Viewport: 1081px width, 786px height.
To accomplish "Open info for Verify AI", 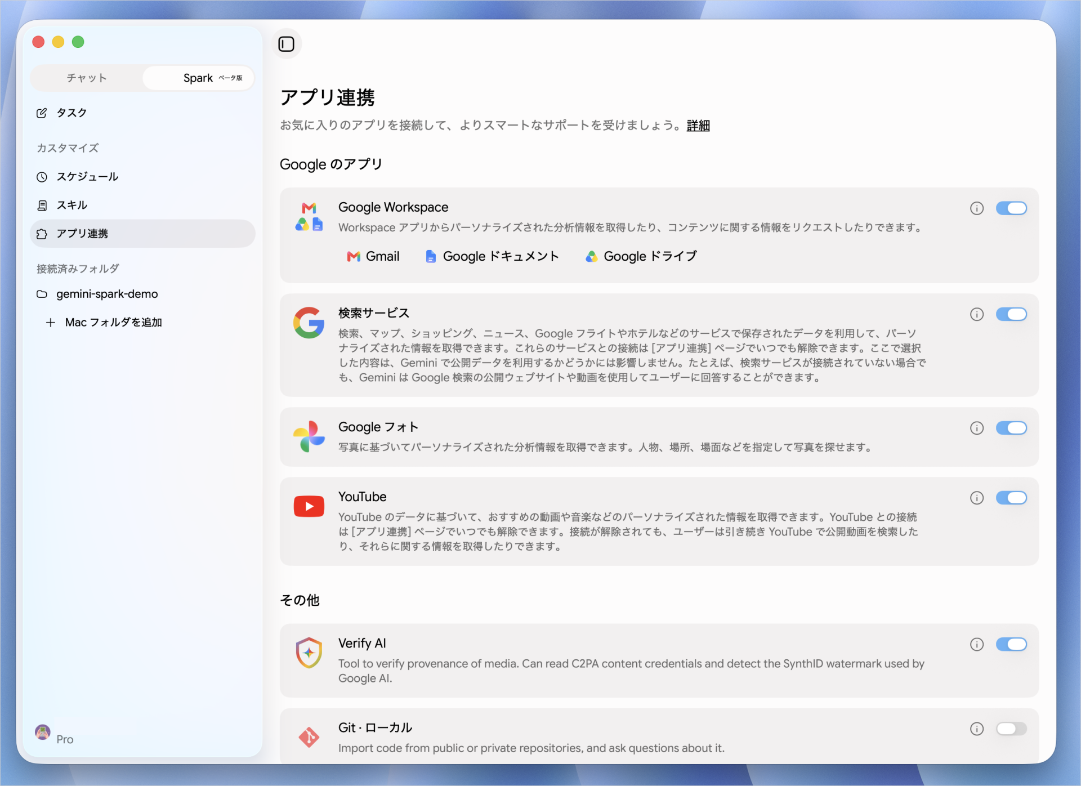I will (977, 644).
